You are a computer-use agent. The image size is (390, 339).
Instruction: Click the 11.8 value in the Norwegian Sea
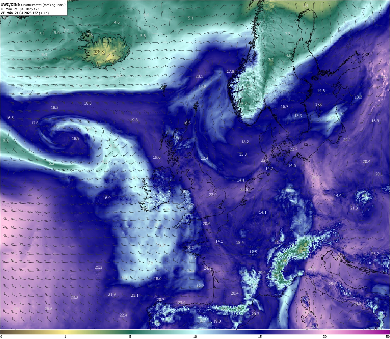click(202, 87)
